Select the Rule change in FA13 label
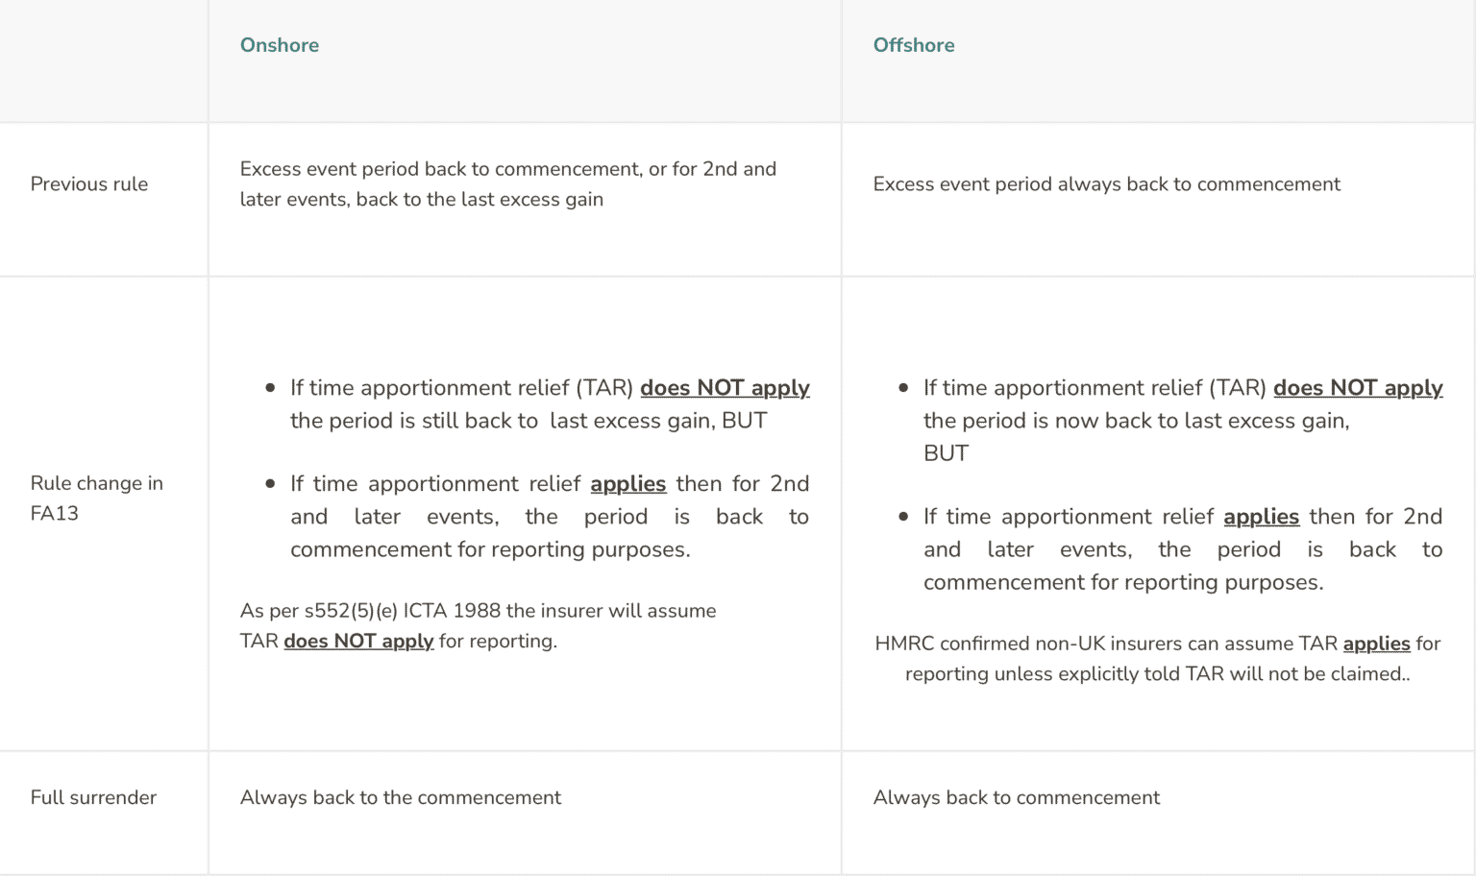1476x876 pixels. click(x=96, y=498)
